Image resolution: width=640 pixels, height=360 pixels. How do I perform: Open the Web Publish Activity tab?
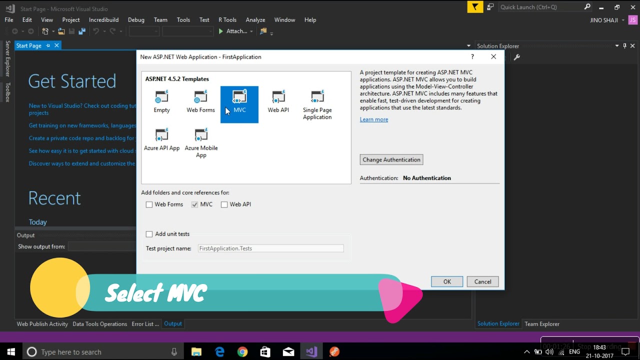(42, 324)
